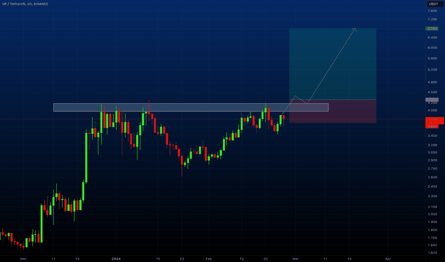445x262 pixels.
Task: Open the USDT currency selector
Action: [435, 4]
